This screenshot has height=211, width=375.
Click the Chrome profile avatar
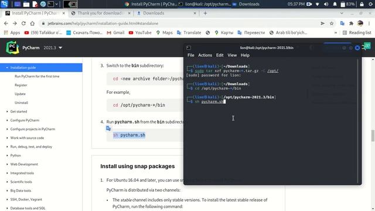pos(360,23)
